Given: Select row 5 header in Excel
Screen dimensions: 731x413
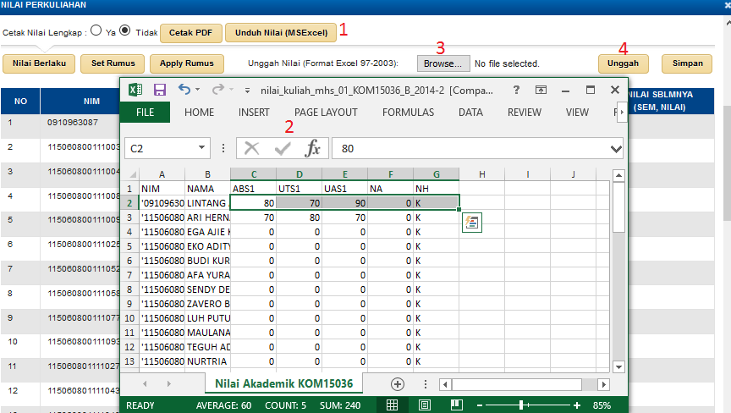Looking at the screenshot, I should tap(129, 246).
